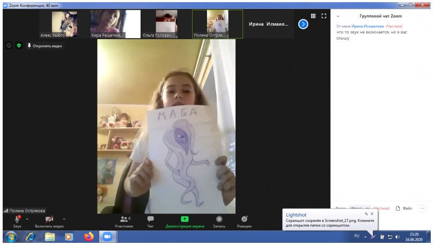Open Windows Media Player on taskbar
Screen dimensions: 434x245
69,237
